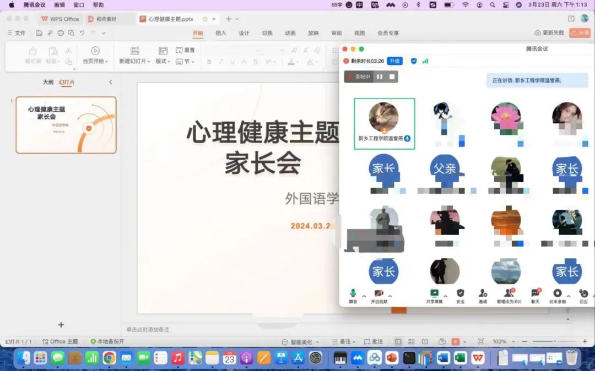The width and height of the screenshot is (595, 371).
Task: Open the 设计 ribbon tab
Action: 244,33
